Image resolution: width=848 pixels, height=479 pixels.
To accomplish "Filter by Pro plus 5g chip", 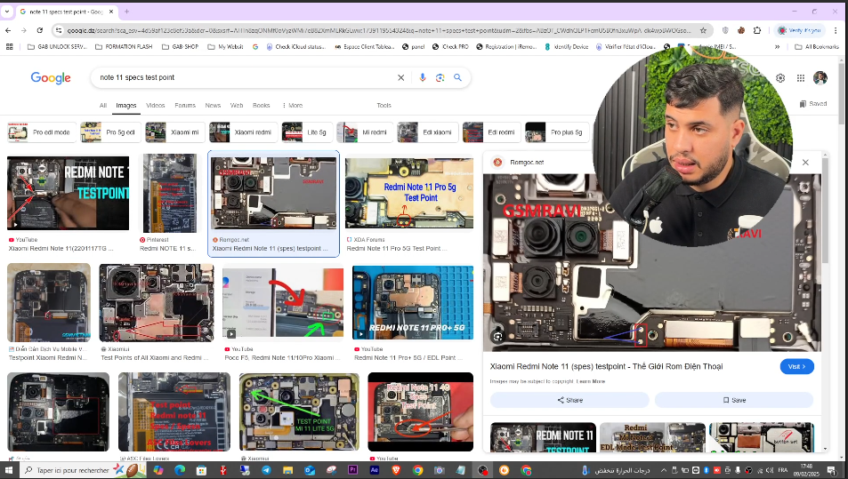I will tap(556, 132).
